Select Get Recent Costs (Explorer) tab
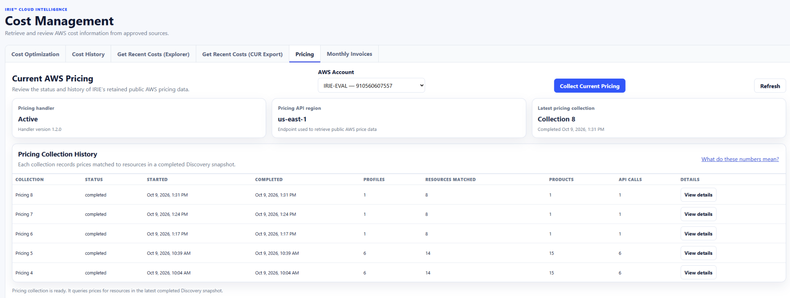Viewport: 790px width, 298px height. (154, 54)
